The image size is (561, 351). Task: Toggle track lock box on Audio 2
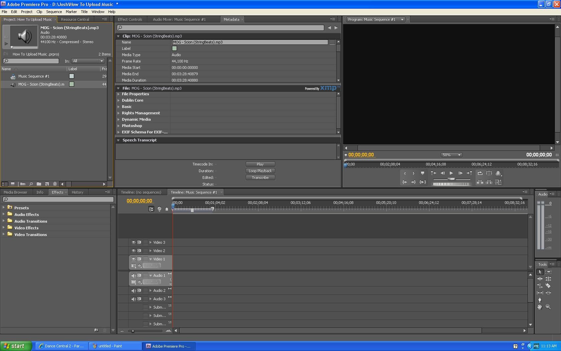[x=145, y=291]
